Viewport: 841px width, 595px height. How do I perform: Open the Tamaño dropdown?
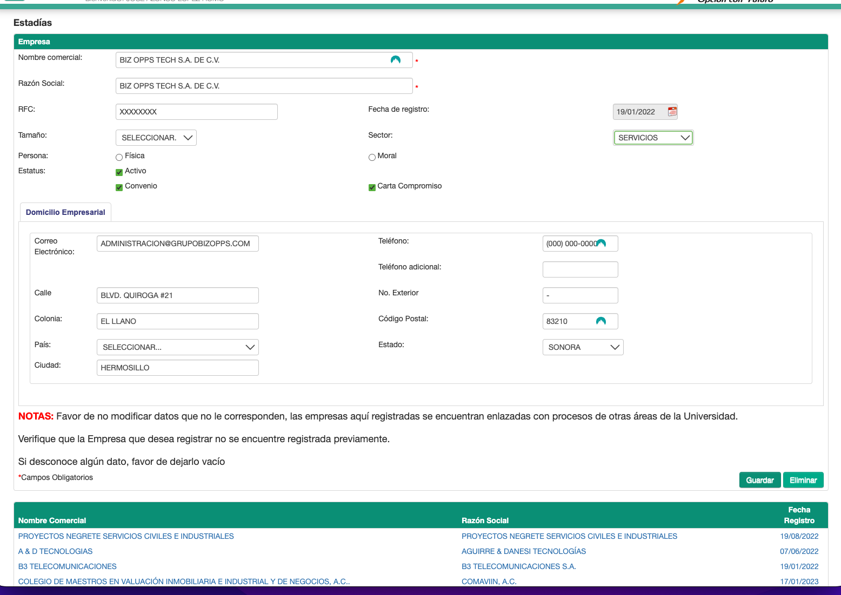(156, 138)
